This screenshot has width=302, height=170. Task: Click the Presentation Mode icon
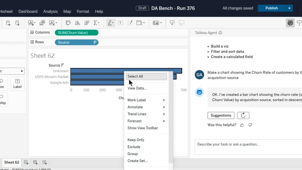(x=181, y=23)
